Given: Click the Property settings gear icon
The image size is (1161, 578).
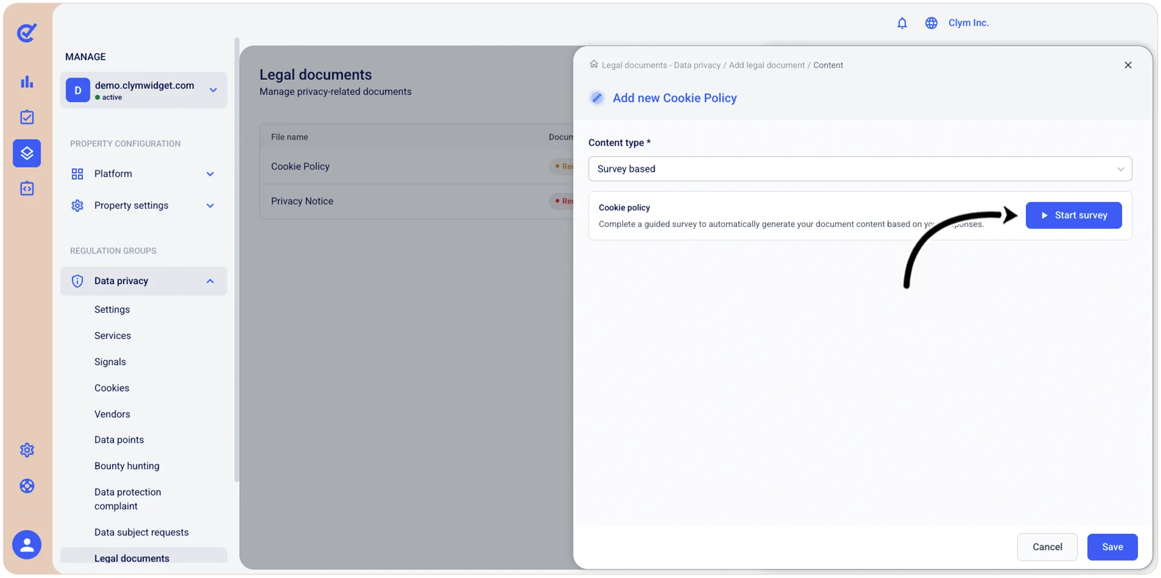Looking at the screenshot, I should [77, 205].
